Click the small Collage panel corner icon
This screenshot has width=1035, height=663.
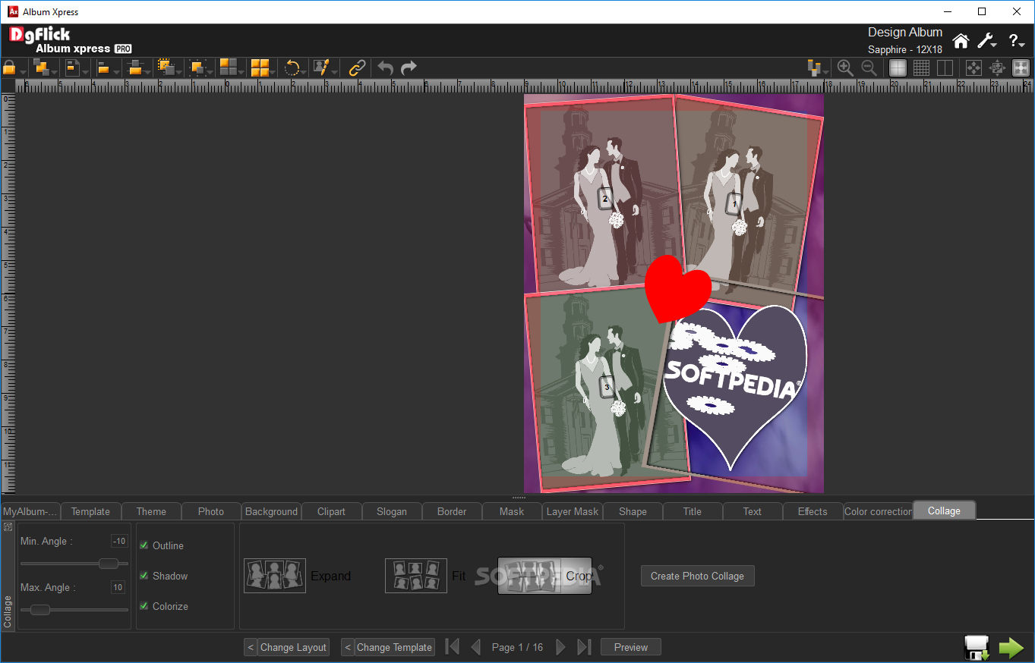coord(8,526)
